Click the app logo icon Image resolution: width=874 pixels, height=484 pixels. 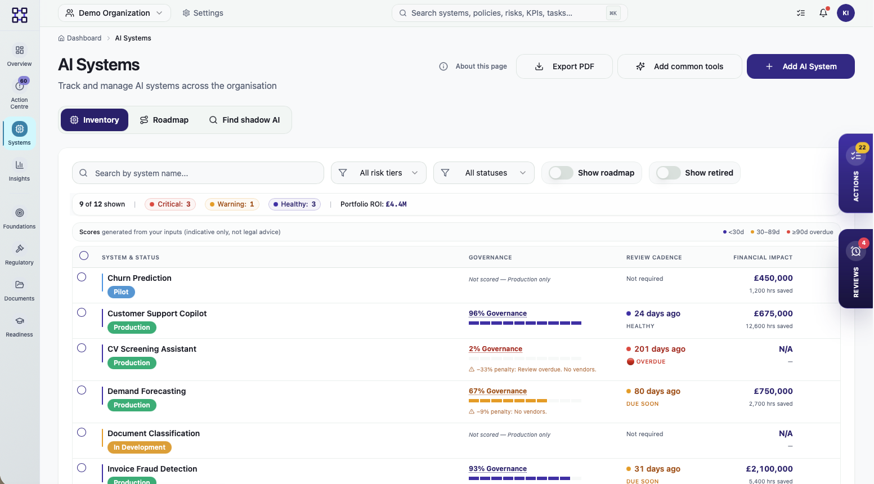(20, 15)
